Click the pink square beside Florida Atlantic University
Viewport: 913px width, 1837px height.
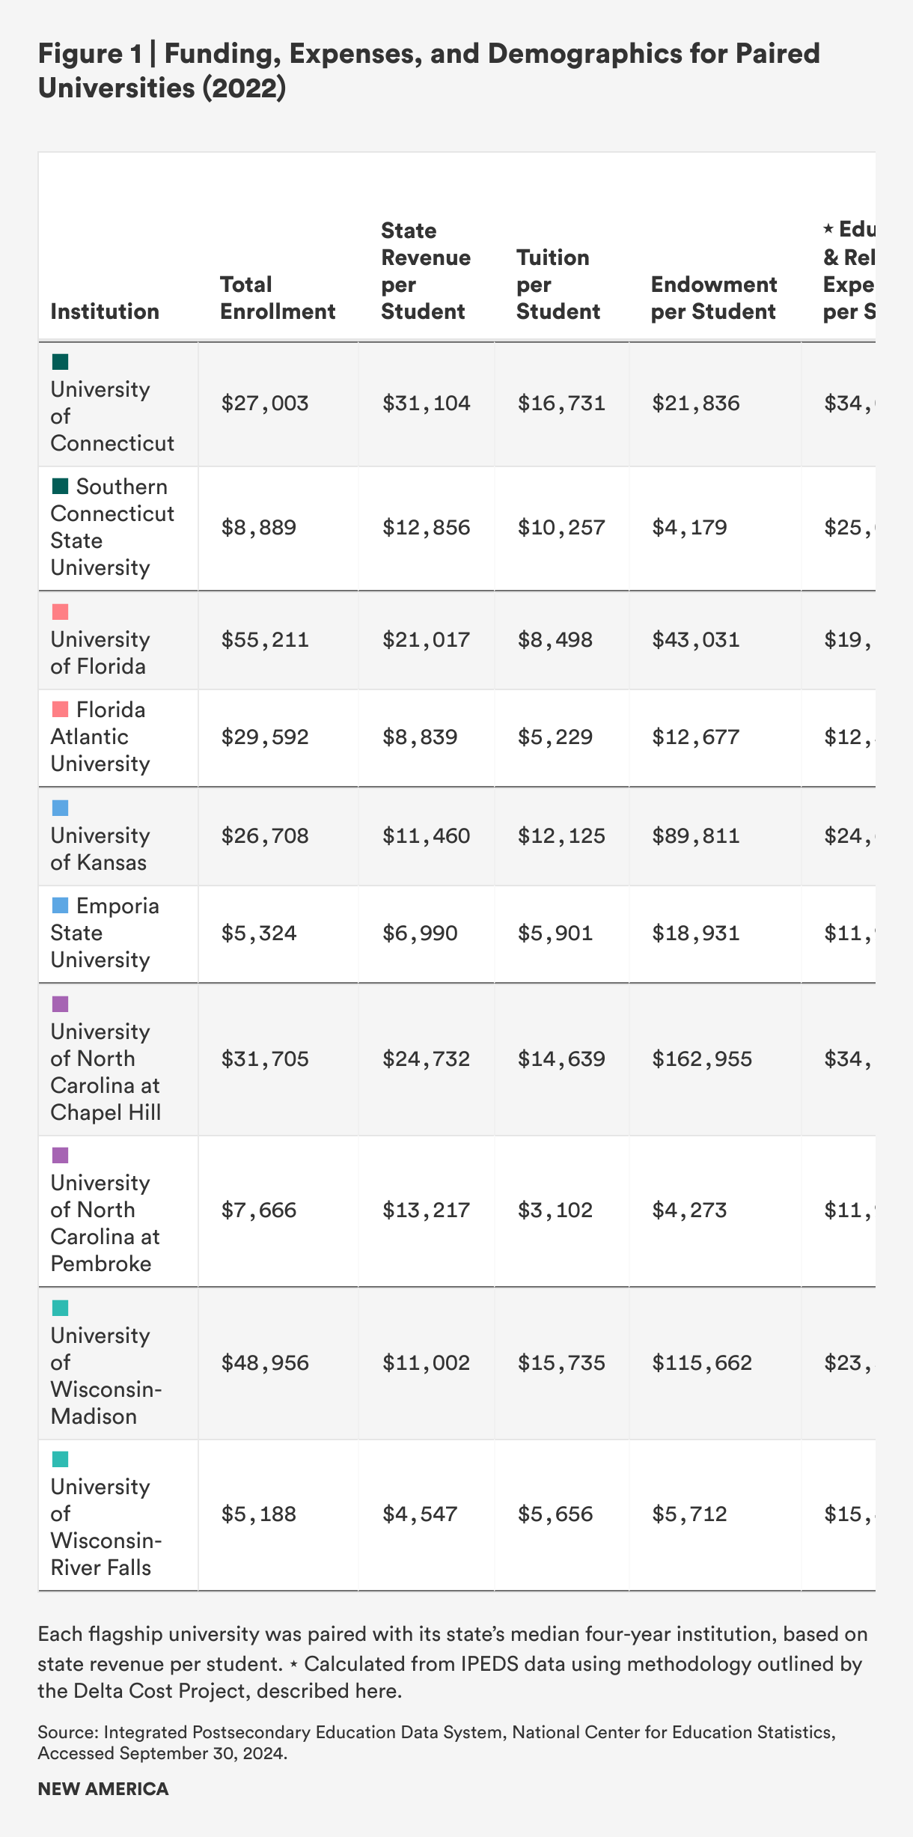coord(60,710)
